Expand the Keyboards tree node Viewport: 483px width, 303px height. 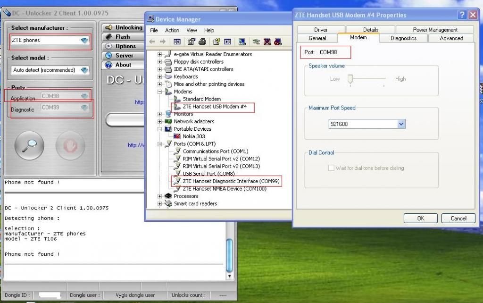160,76
